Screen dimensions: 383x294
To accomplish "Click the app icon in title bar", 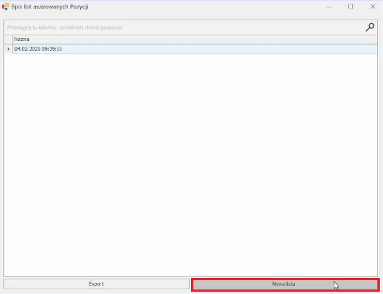I will tap(5, 7).
